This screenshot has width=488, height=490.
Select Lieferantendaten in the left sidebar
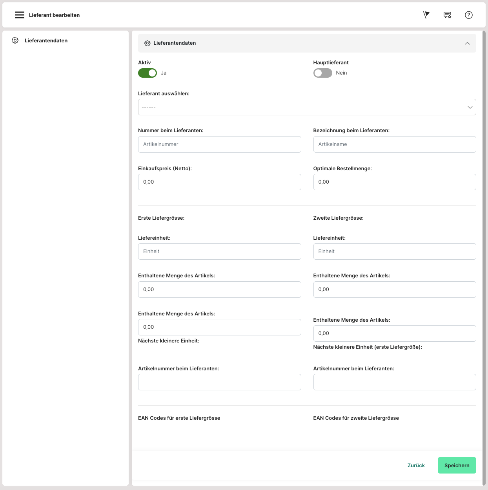coord(46,40)
